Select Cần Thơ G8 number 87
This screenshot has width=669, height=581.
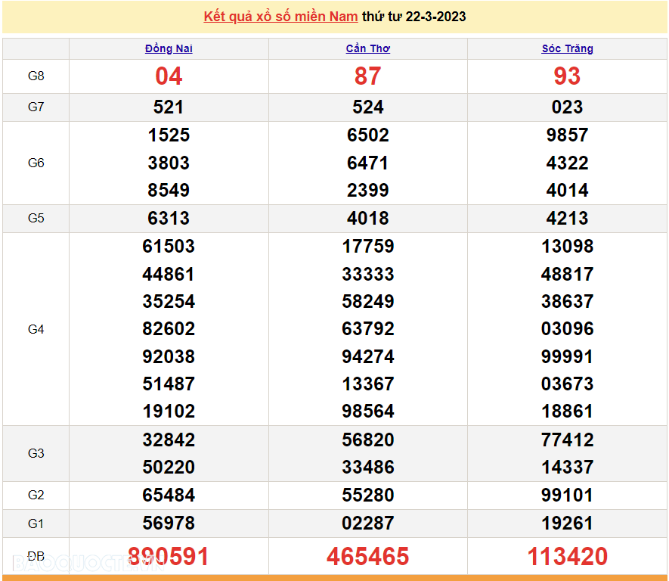(x=368, y=76)
